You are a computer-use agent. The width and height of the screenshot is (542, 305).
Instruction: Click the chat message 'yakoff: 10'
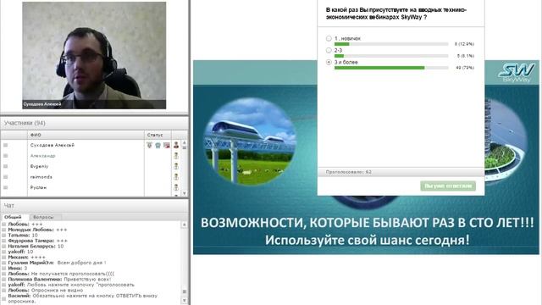click(x=20, y=252)
